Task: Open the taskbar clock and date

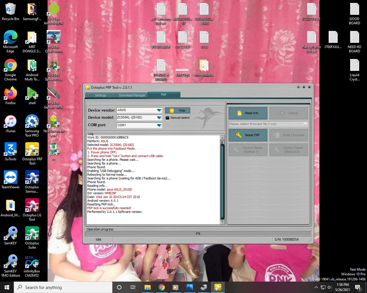Action: (x=342, y=288)
